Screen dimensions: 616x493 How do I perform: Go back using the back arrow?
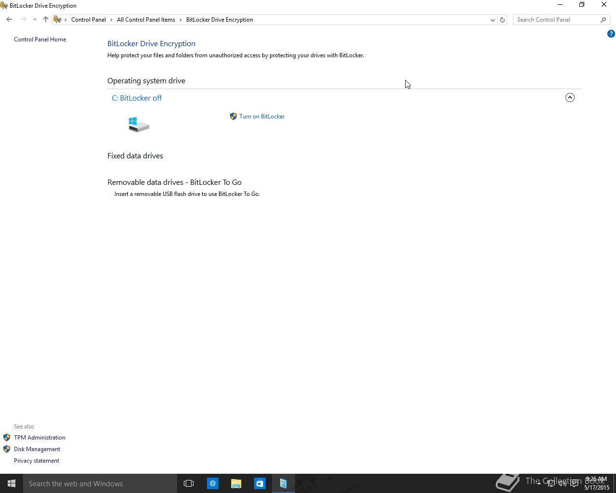9,20
